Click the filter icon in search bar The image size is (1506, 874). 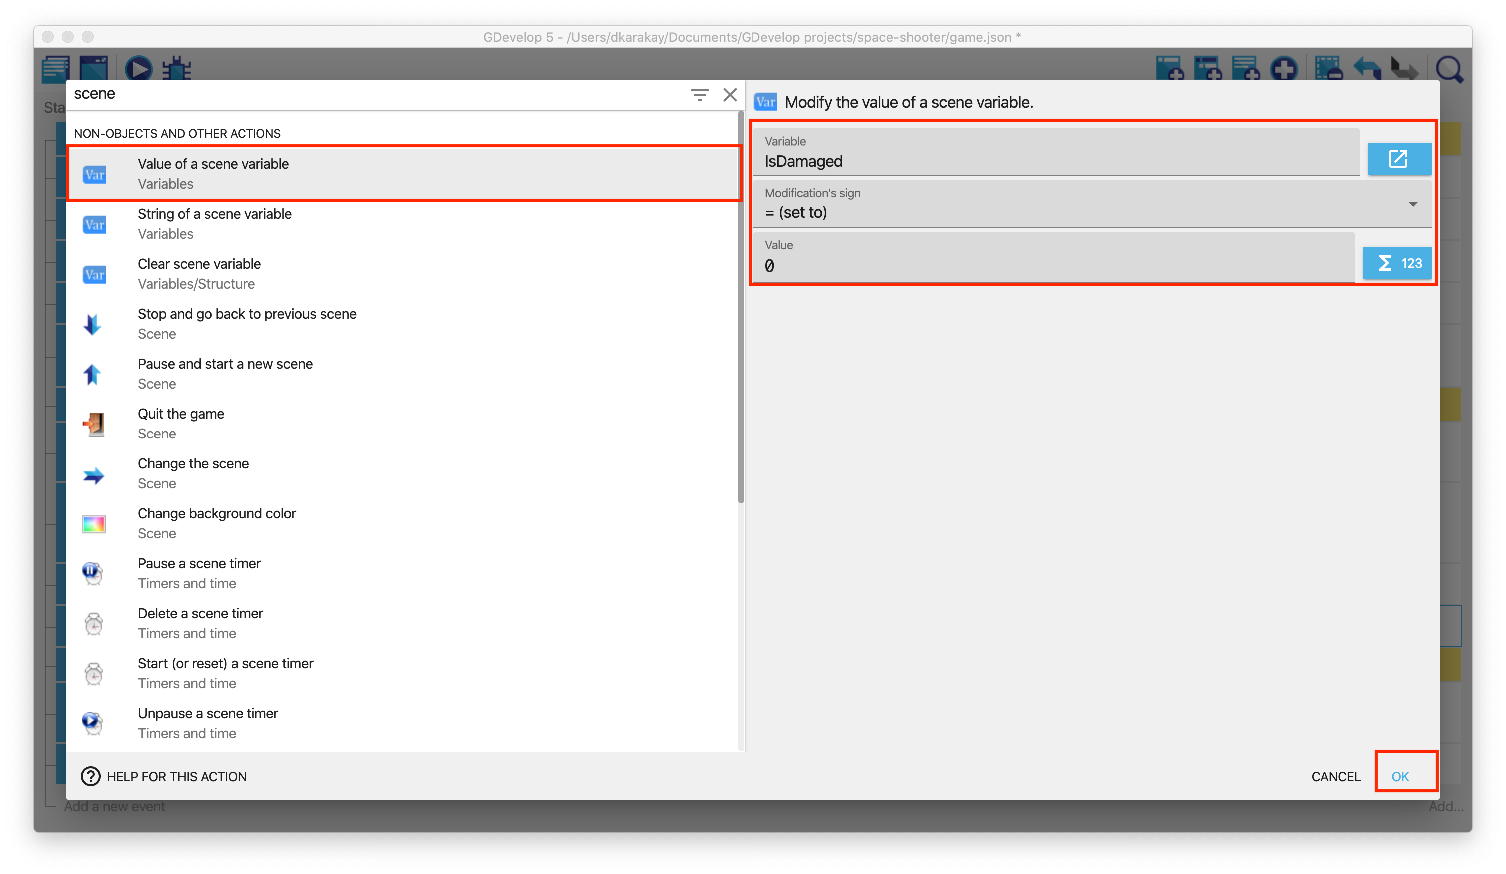699,94
